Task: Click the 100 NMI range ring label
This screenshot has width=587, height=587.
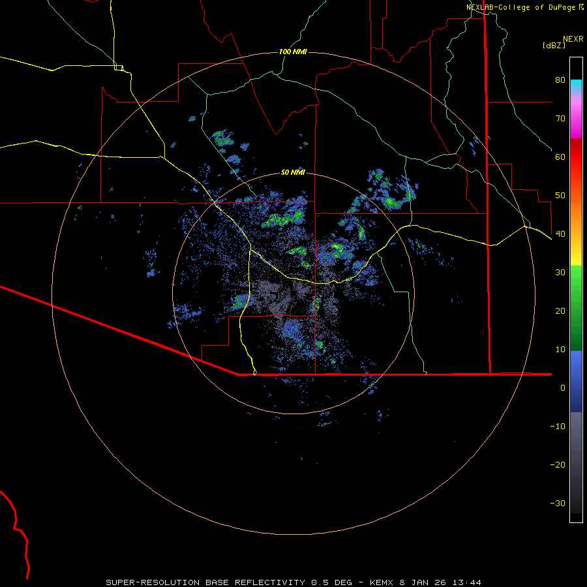Action: 293,52
